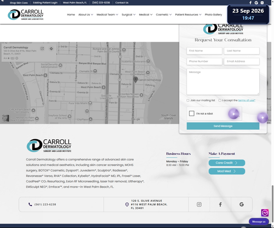Screen dimensions: 274x228
Task: Click Dreyfoos School of the Arts marker
Action: pyautogui.click(x=70, y=116)
